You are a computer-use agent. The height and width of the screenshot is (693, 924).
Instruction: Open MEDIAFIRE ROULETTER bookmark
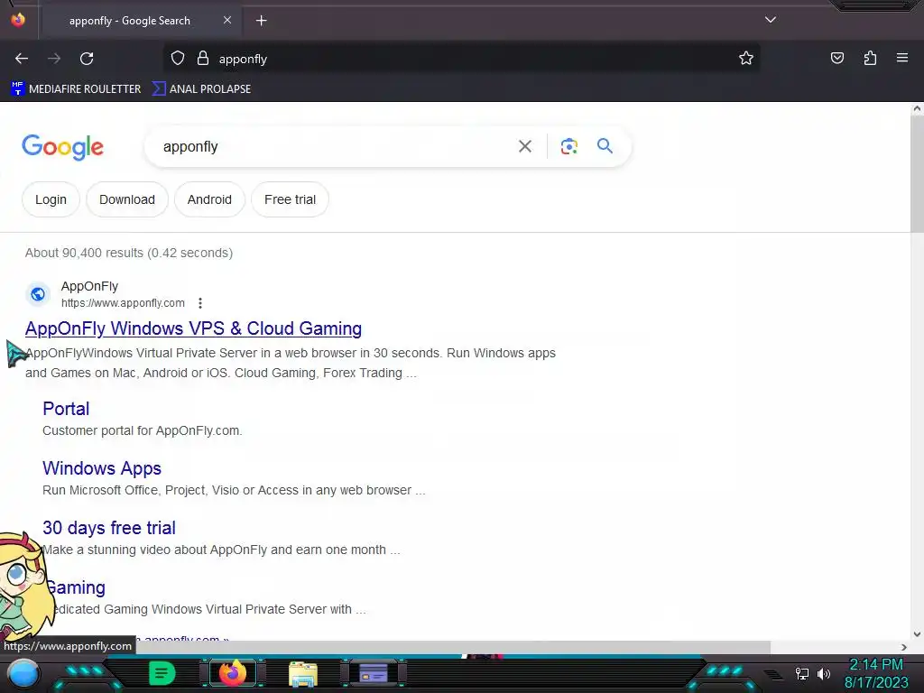point(76,89)
